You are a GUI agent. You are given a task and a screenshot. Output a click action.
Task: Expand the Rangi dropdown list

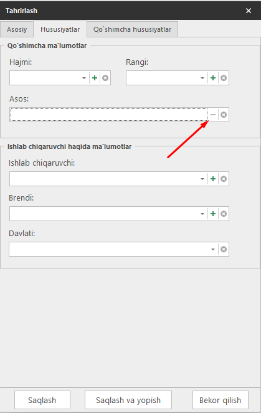click(x=202, y=78)
